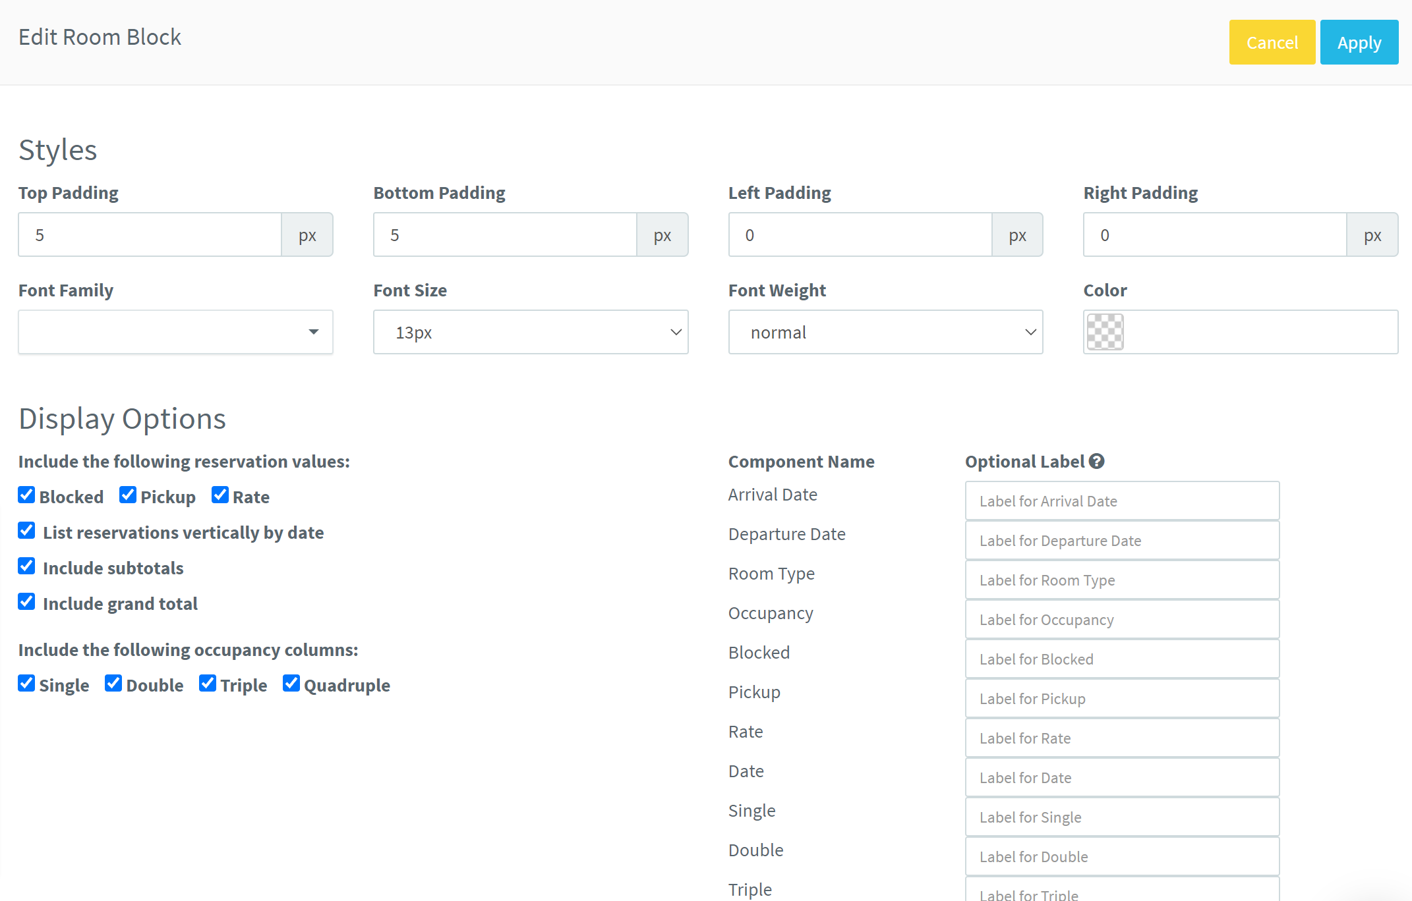Screen dimensions: 1412x901
Task: Open the Font Size dropdown
Action: (531, 332)
